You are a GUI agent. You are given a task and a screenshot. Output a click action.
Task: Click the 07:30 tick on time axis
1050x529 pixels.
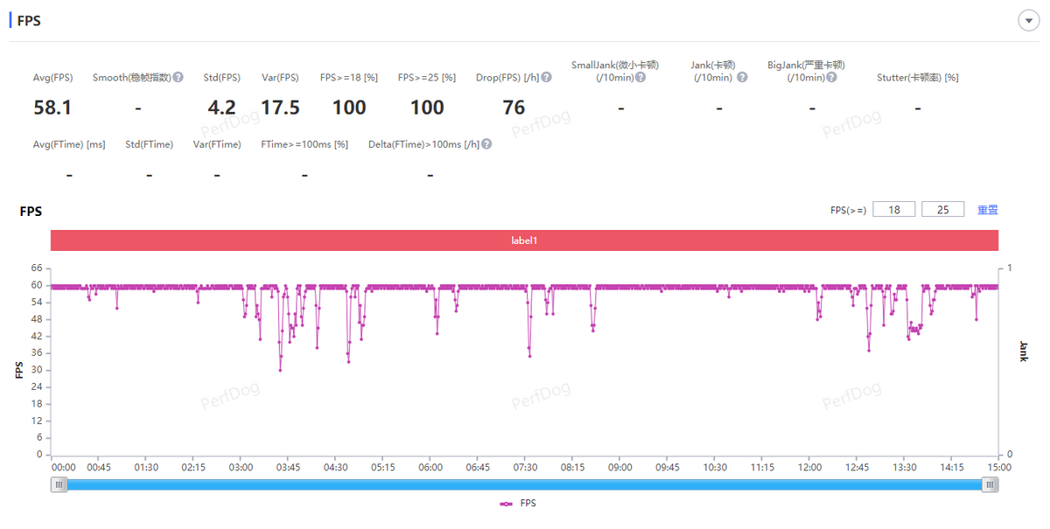coord(525,468)
